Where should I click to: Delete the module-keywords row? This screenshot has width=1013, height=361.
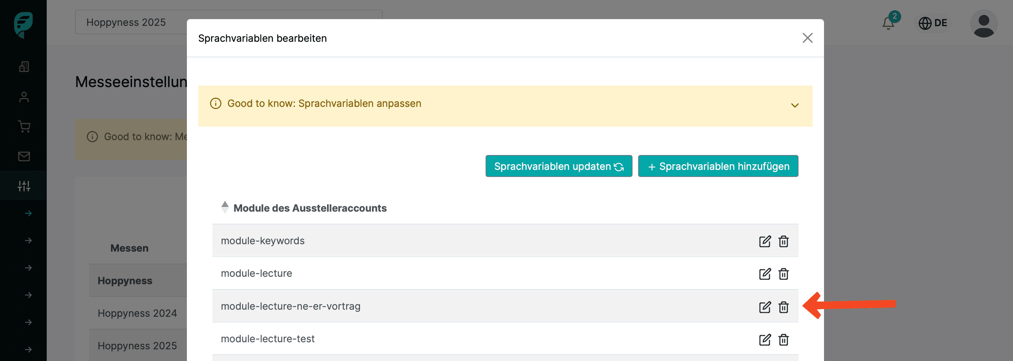(x=783, y=241)
